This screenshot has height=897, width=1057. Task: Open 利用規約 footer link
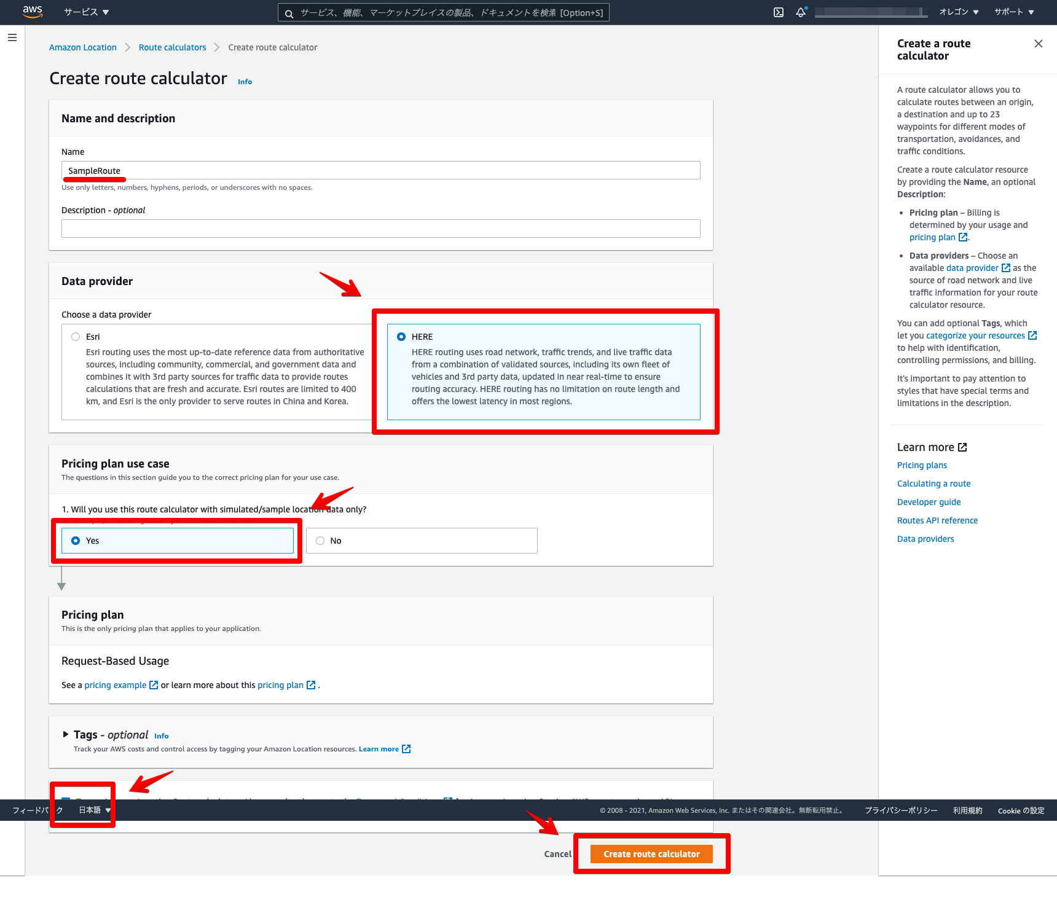coord(968,810)
